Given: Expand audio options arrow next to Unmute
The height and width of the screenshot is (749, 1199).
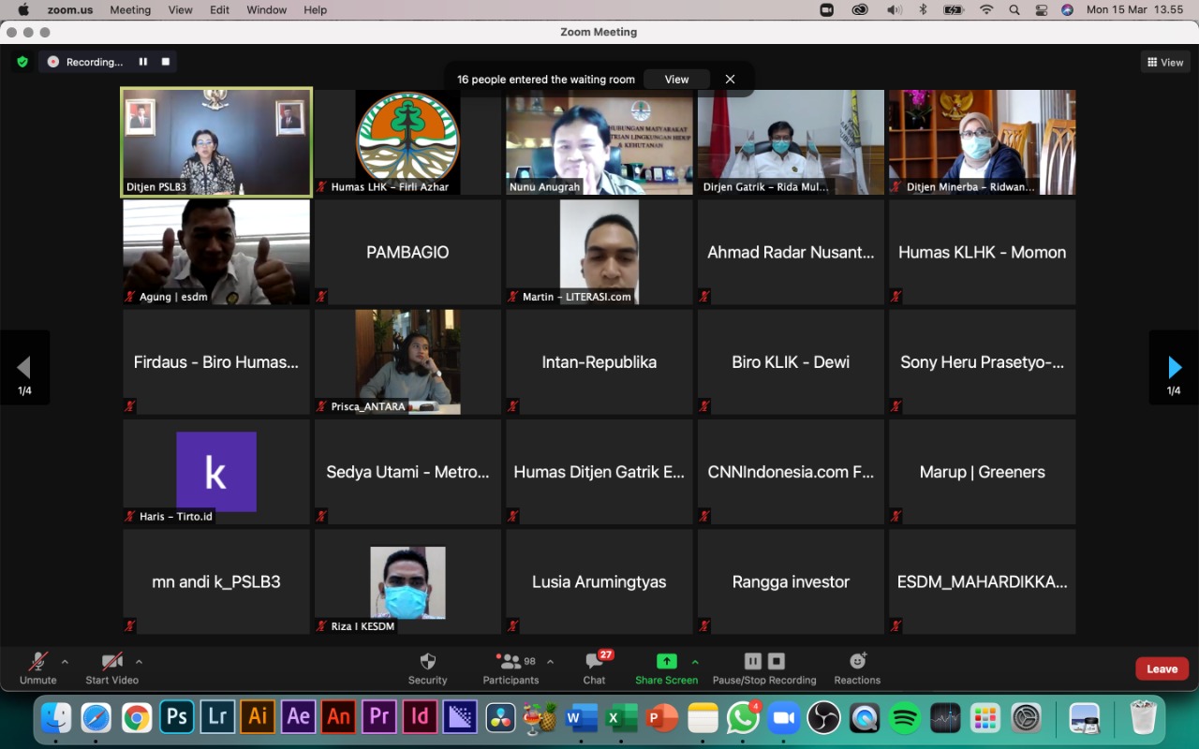Looking at the screenshot, I should click(65, 661).
